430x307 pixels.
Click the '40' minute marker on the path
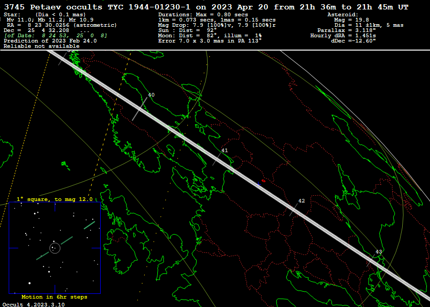151,95
